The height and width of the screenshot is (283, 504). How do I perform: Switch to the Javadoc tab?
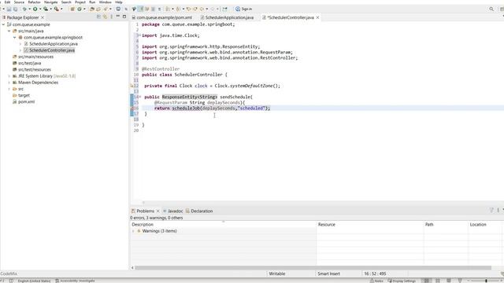coord(173,211)
